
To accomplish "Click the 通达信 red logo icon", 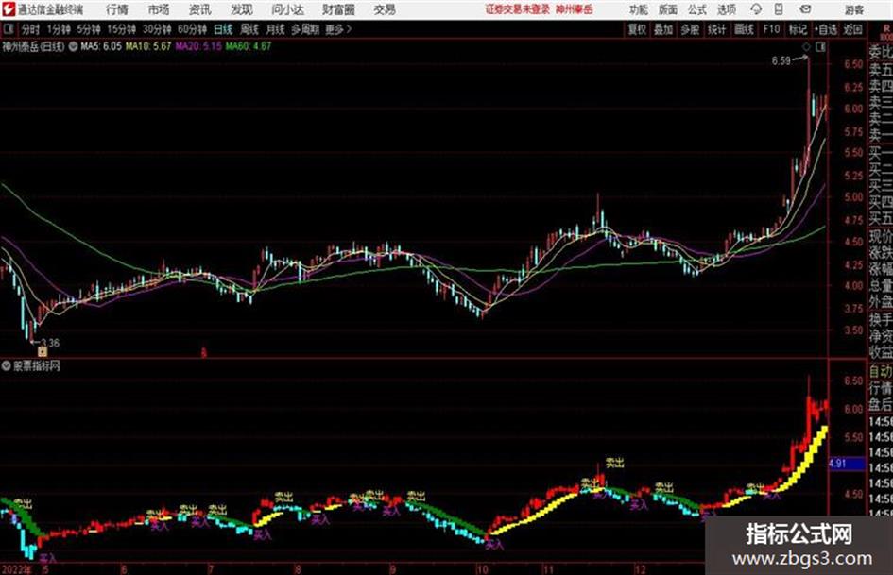I will click(9, 9).
